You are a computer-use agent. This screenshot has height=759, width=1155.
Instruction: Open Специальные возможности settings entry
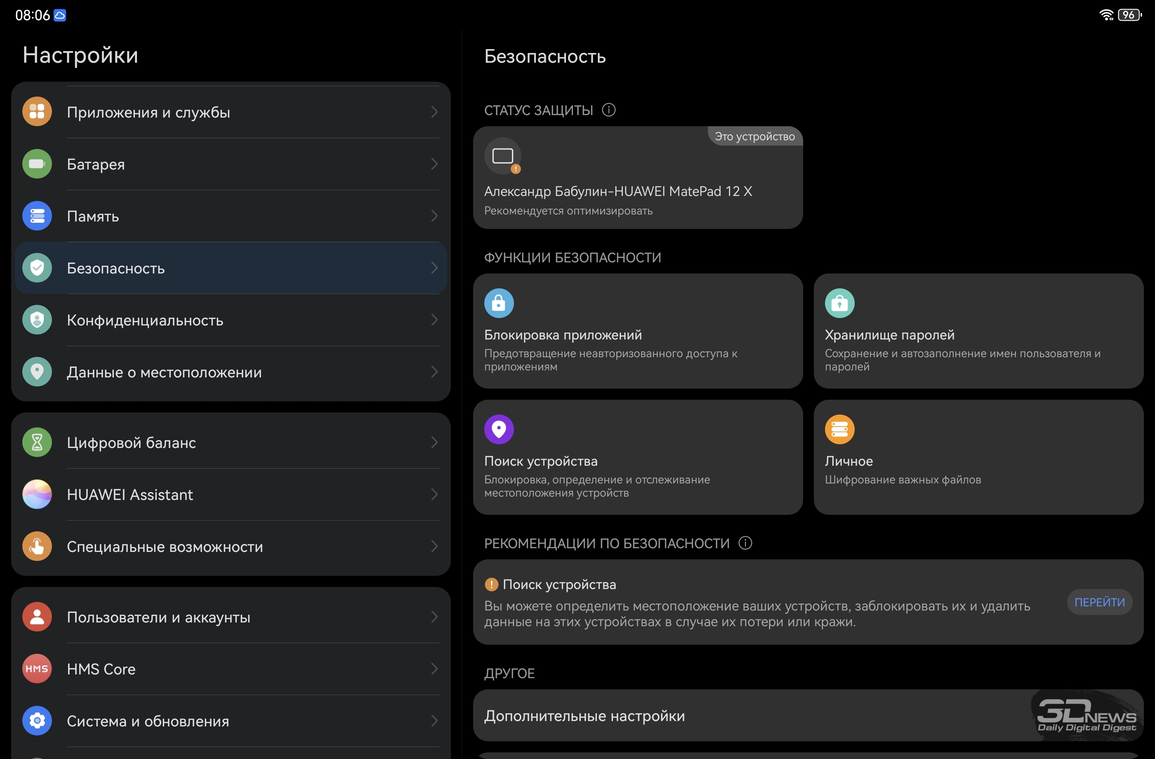231,547
